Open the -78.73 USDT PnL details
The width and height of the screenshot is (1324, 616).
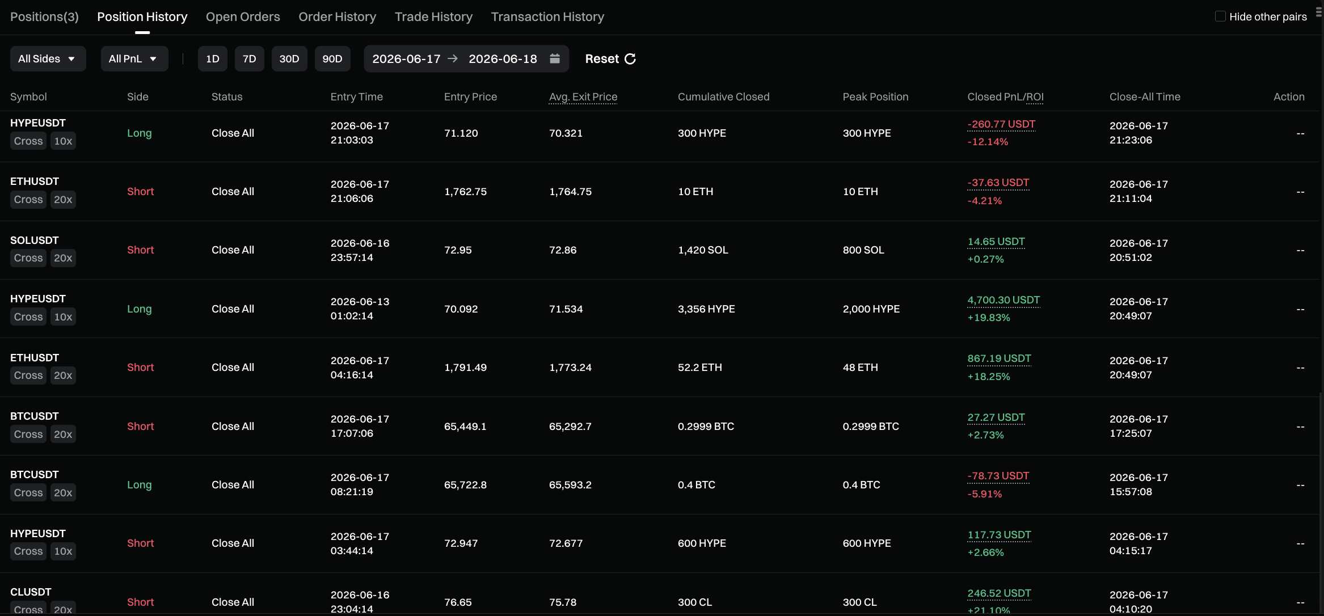(x=998, y=476)
